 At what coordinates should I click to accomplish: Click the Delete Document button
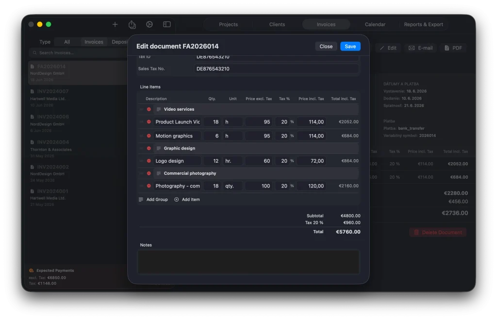coord(438,233)
